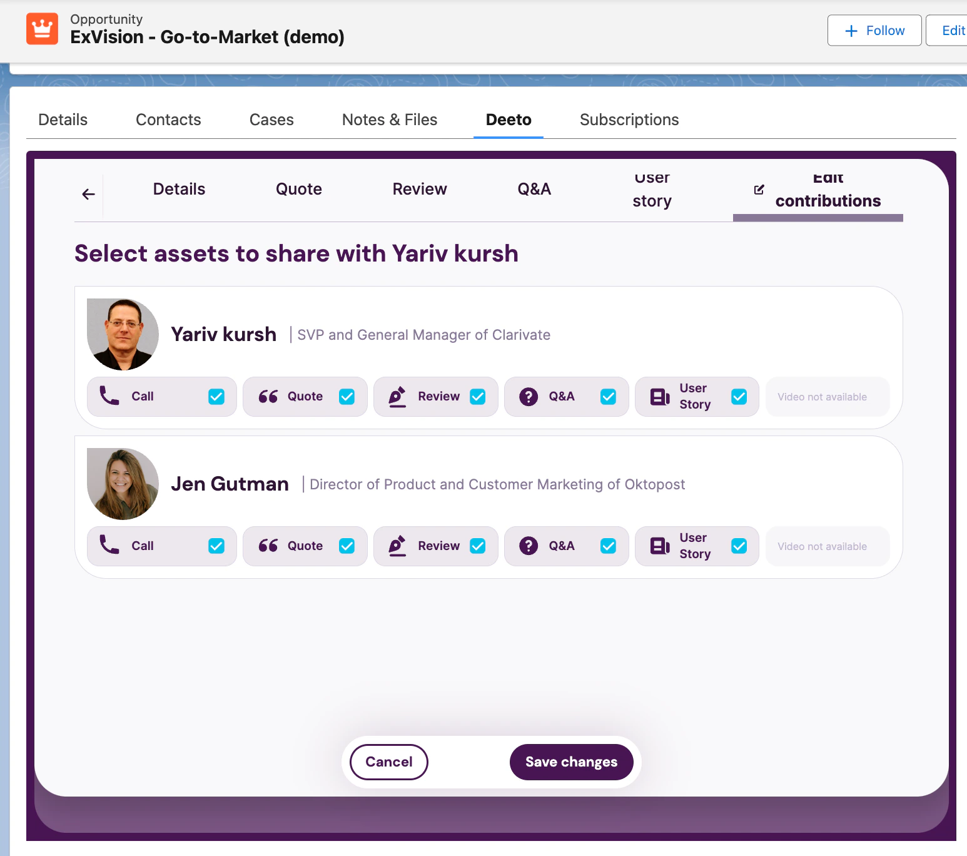
Task: Click the Save changes button
Action: click(x=572, y=762)
